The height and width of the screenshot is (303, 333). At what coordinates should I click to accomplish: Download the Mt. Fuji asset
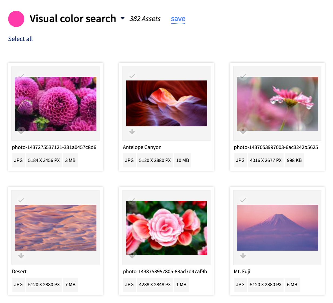[243, 256]
